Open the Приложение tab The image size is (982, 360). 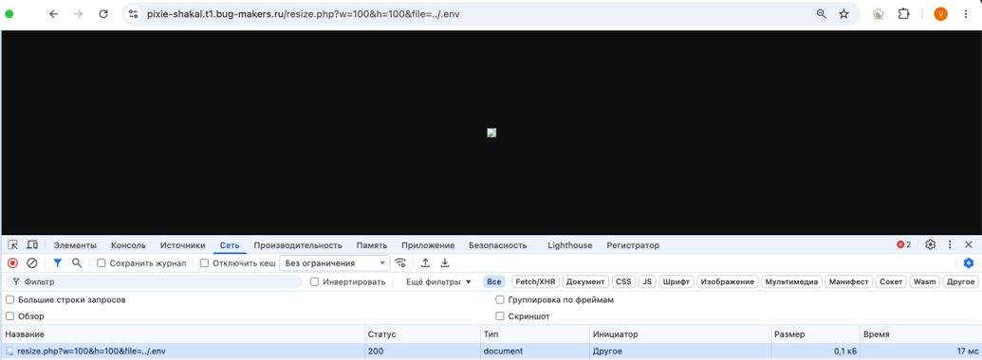tap(428, 245)
